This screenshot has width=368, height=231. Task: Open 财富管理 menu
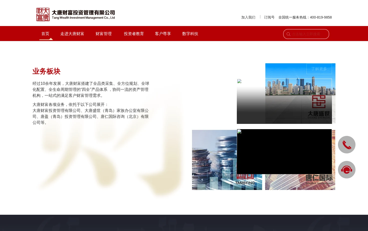[x=104, y=34]
